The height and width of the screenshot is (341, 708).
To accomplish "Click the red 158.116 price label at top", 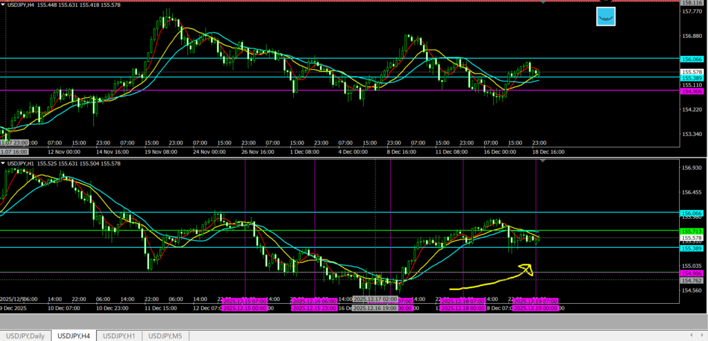I will (692, 3).
